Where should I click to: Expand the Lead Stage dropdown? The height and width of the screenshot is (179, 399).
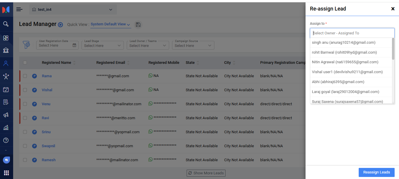coord(103,45)
